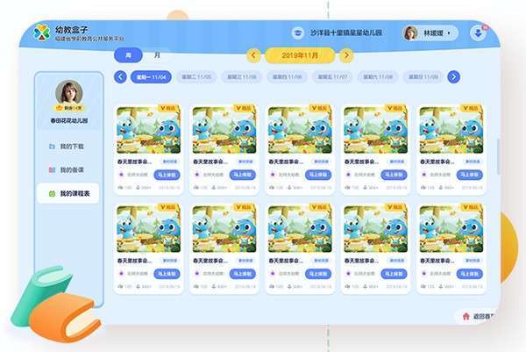Click the small blue tag on third top-row card

(x=321, y=162)
